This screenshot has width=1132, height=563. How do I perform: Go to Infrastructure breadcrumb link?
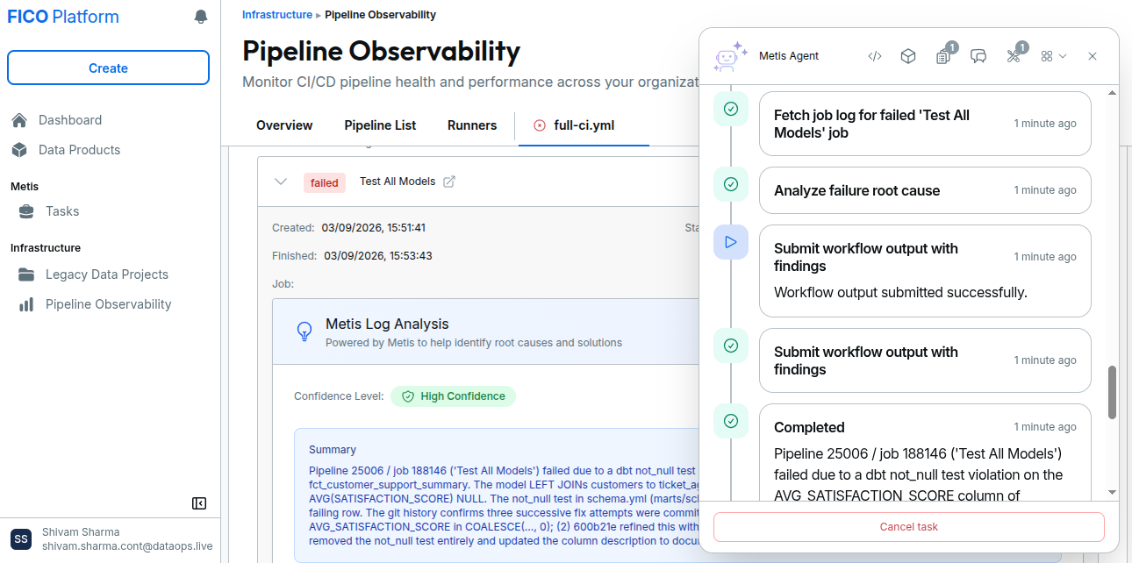pyautogui.click(x=277, y=15)
